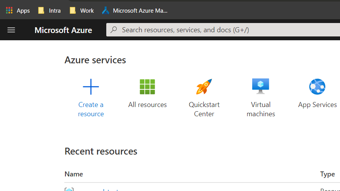Screen dimensions: 340x191
Task: Open the Apps grid shortcut in the bookmarks bar
Action: pyautogui.click(x=18, y=11)
